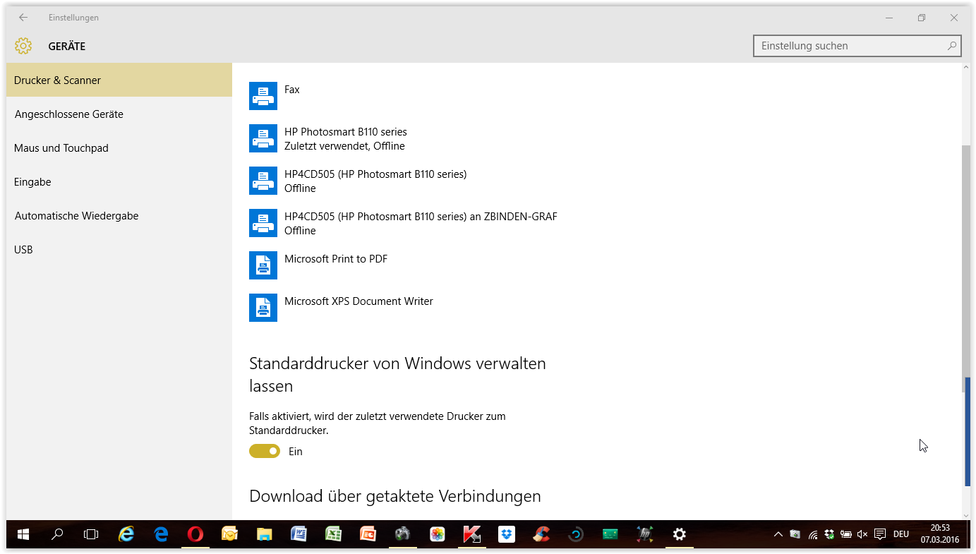The width and height of the screenshot is (976, 554).
Task: Click the magnifier icon in the settings search box
Action: pos(952,46)
